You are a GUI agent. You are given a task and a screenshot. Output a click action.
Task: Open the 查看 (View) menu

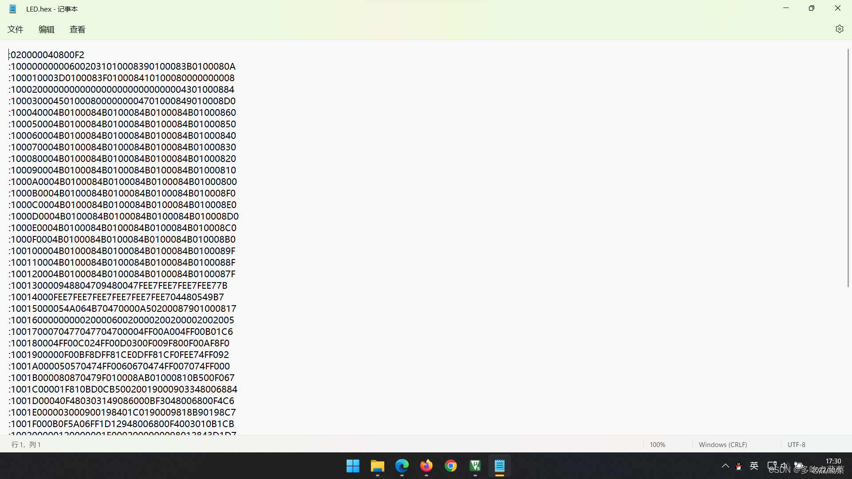click(x=77, y=29)
